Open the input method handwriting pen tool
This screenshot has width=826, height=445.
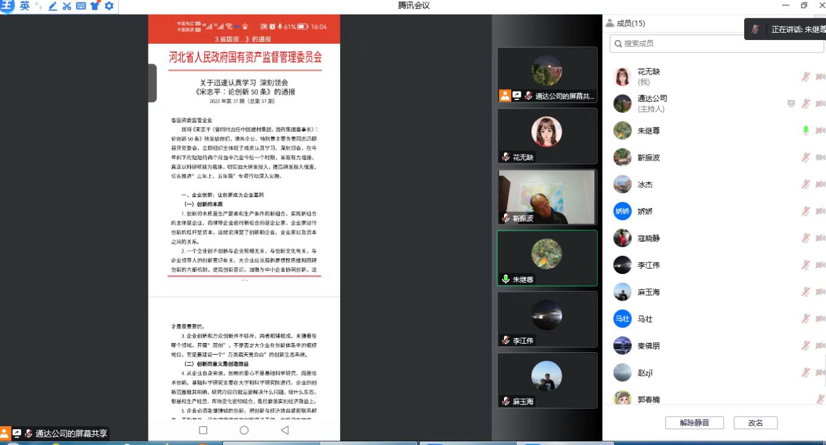tap(53, 6)
